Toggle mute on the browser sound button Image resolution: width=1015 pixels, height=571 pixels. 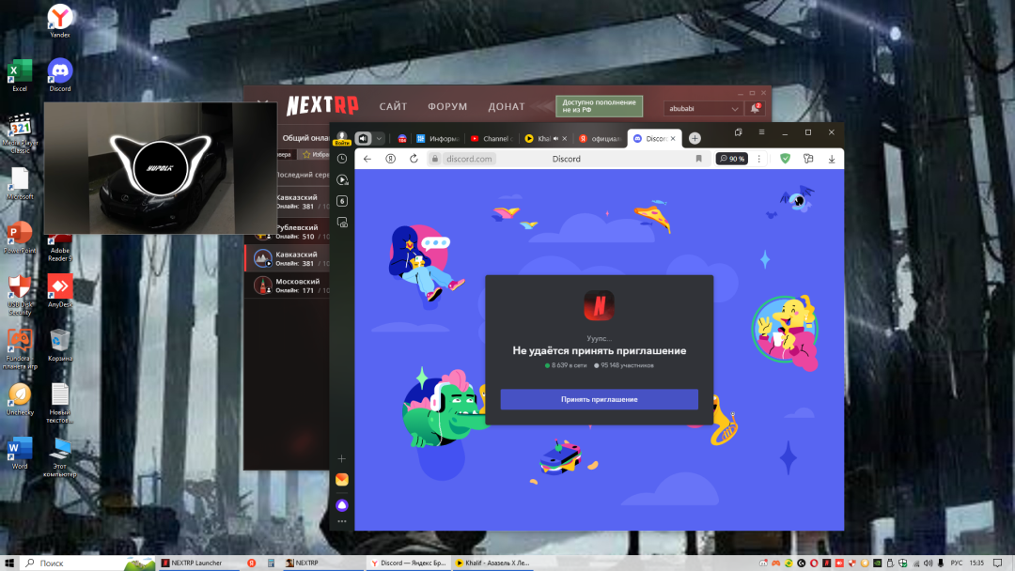(363, 138)
